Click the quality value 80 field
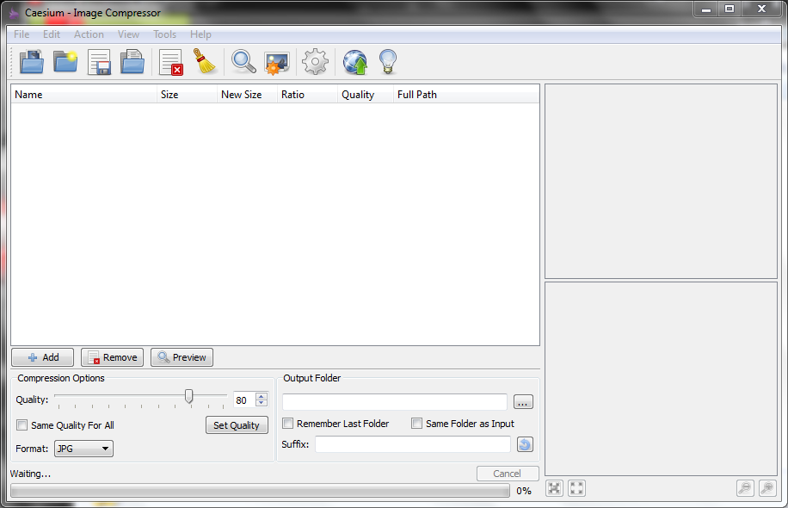This screenshot has height=508, width=788. 244,400
